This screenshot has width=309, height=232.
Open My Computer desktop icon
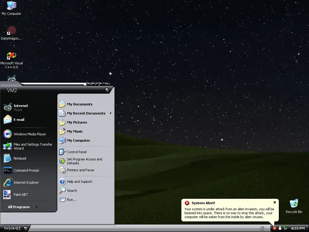pos(11,8)
